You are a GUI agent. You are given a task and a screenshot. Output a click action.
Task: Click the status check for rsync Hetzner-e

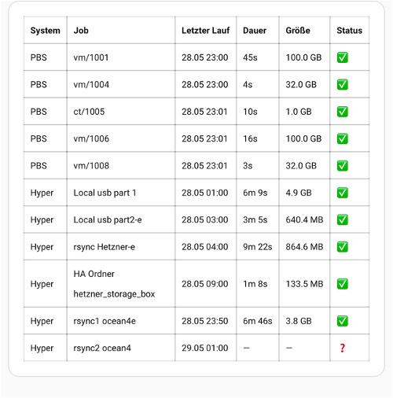[x=342, y=247]
